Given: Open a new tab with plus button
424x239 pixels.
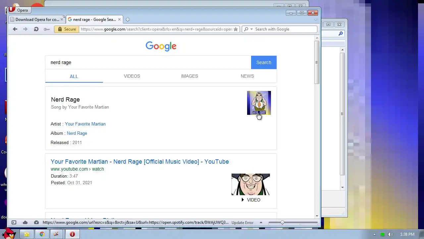Looking at the screenshot, I should [128, 20].
